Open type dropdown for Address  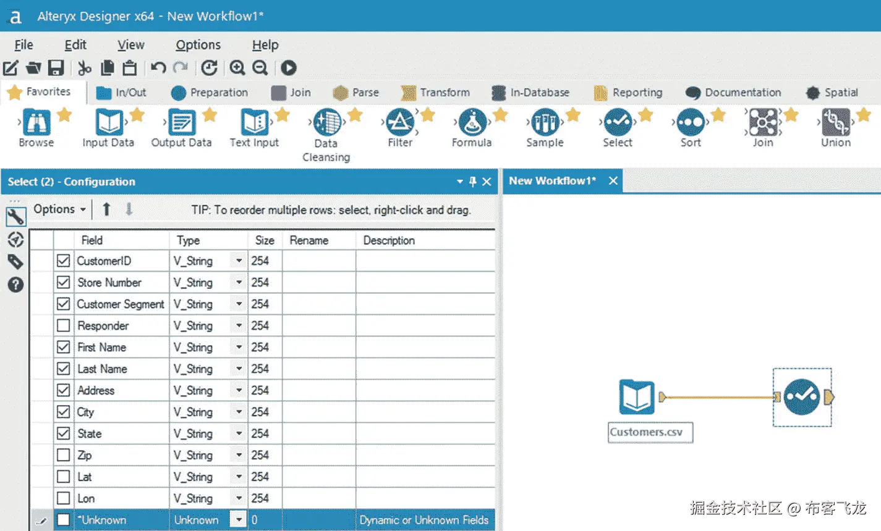pos(239,390)
